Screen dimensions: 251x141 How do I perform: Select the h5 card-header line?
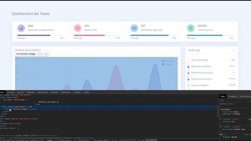tap(15, 100)
